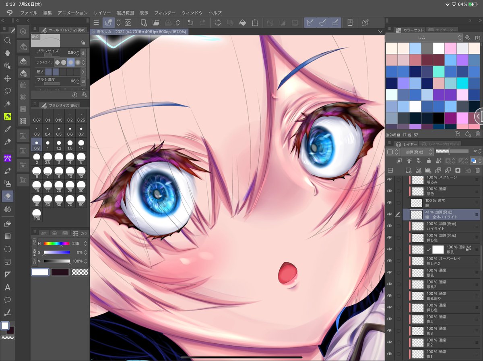Open the 編集 menu
483x361 pixels.
(x=47, y=13)
